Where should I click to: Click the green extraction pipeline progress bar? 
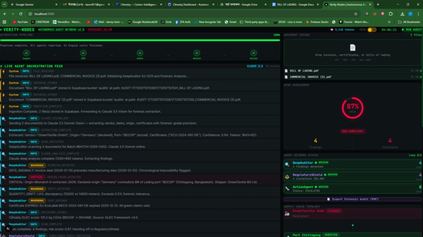(140, 40)
